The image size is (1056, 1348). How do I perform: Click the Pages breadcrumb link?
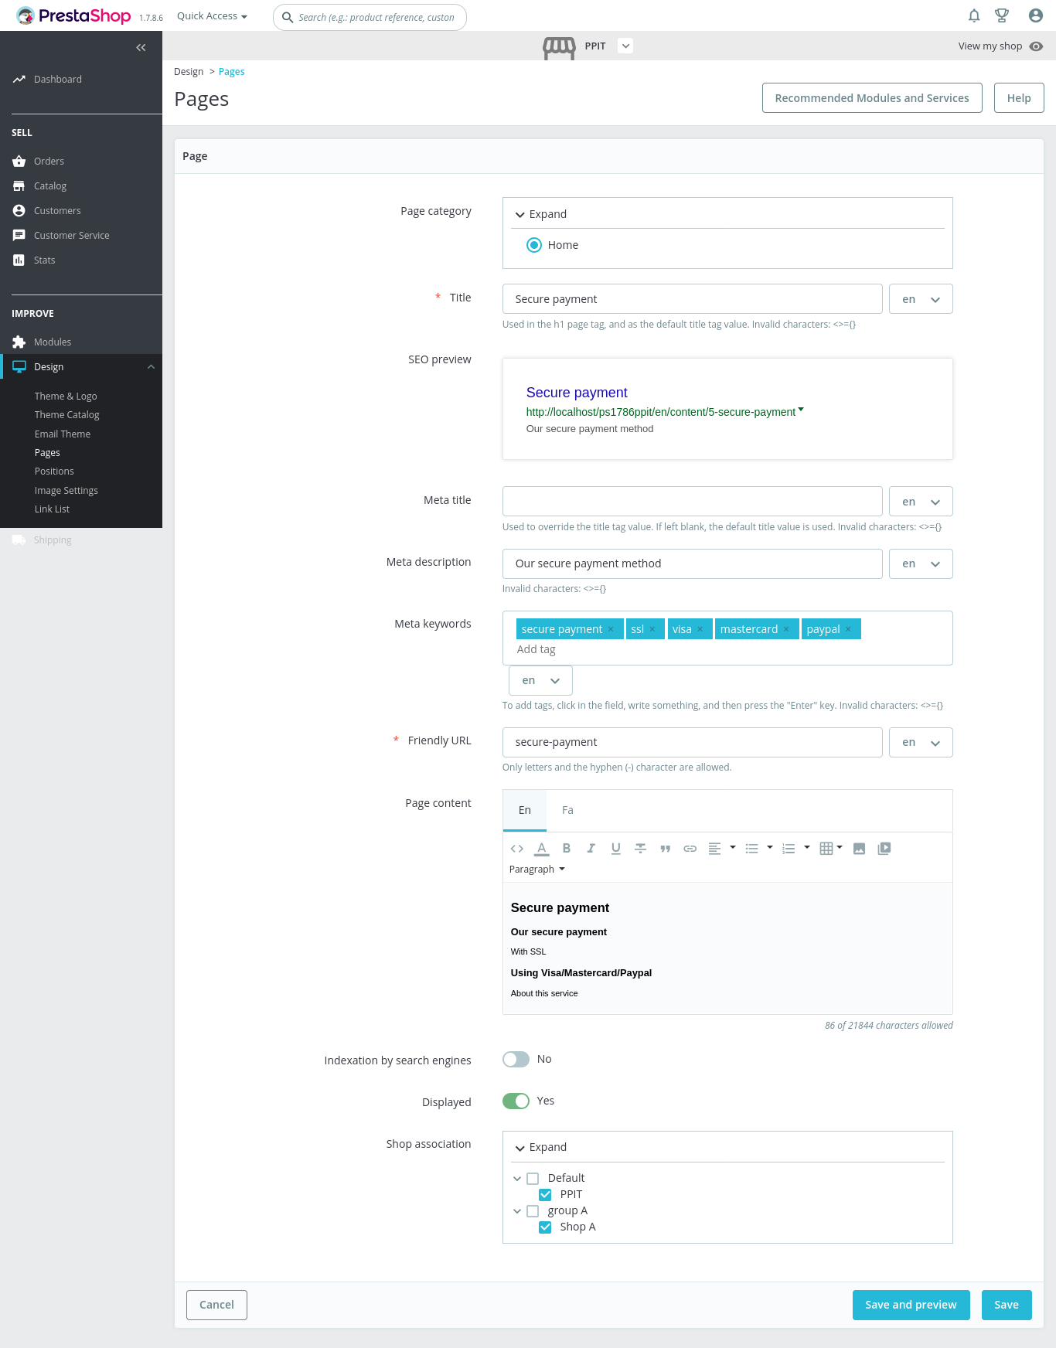[x=231, y=72]
